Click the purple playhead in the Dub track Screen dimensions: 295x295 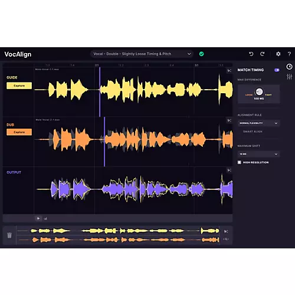[x=104, y=142]
